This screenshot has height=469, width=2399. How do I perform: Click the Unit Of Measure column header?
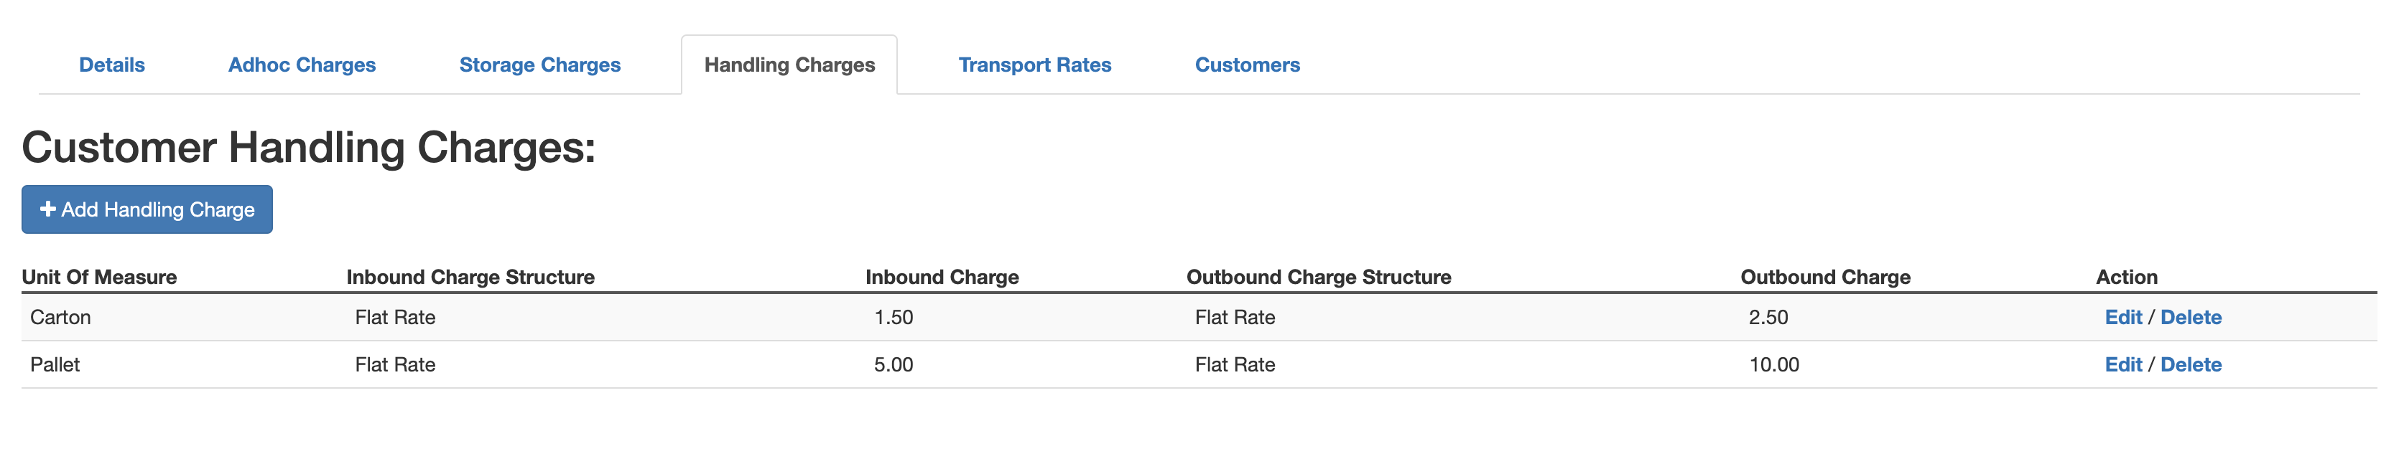tap(101, 276)
